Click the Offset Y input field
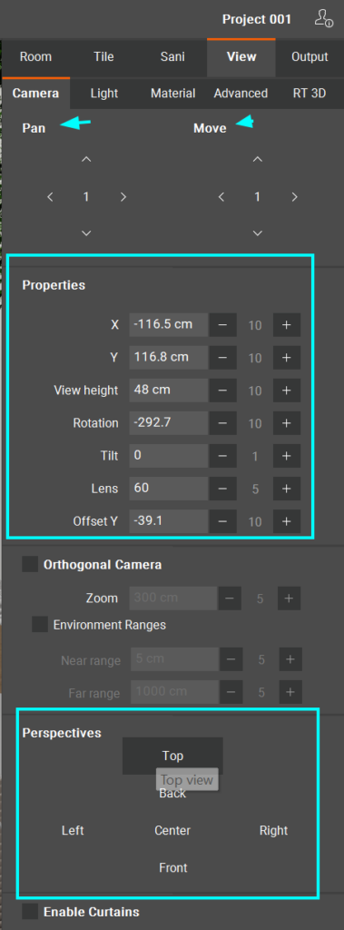 pos(169,521)
